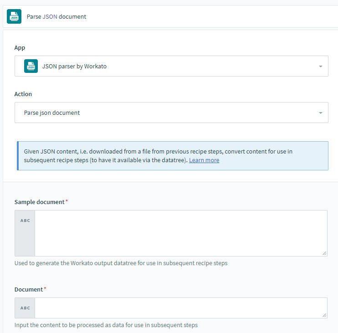Select the Parse json document action field

coord(171,113)
